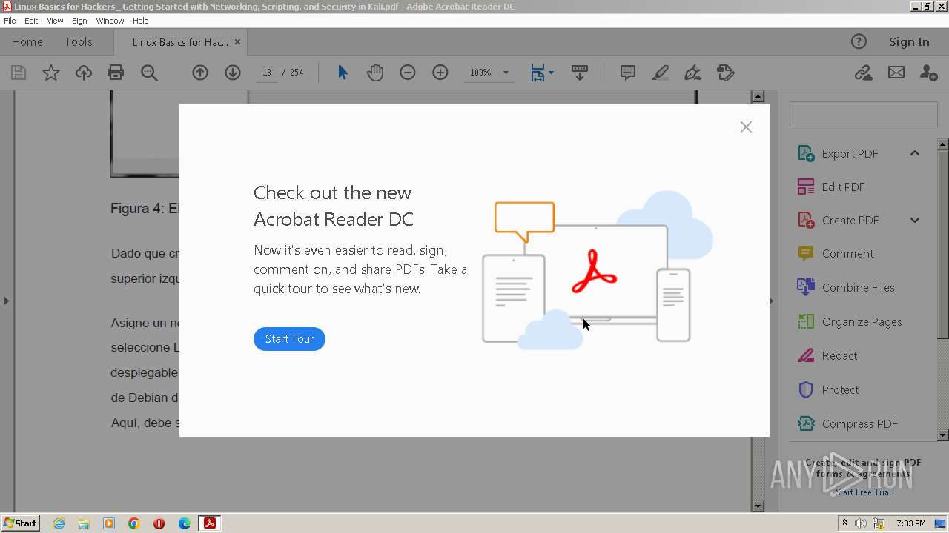Open the File menu

(x=10, y=21)
